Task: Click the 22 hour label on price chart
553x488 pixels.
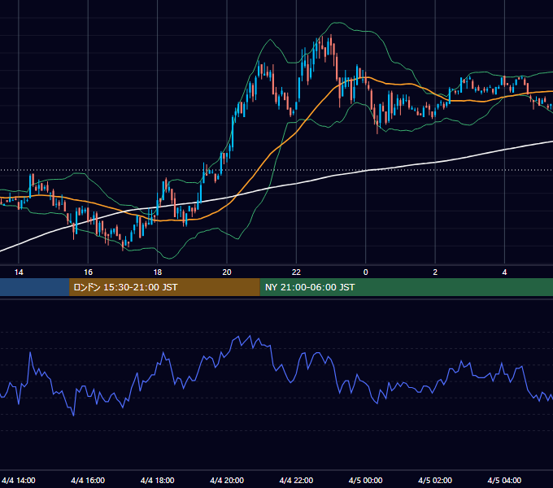Action: (296, 272)
